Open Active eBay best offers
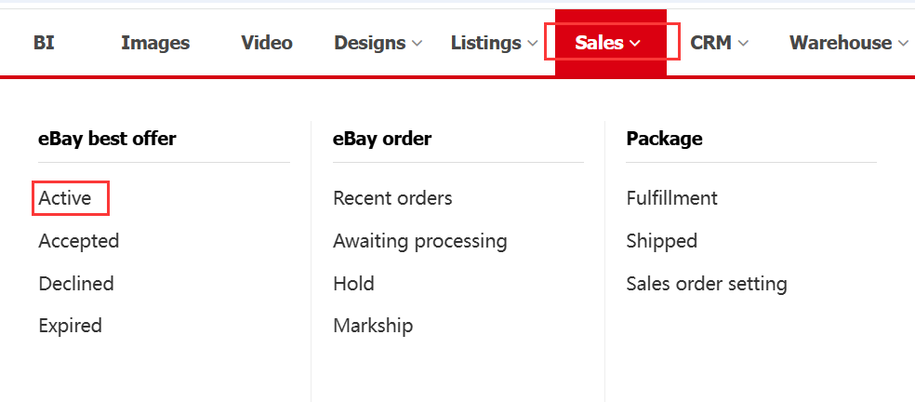The height and width of the screenshot is (402, 915). pyautogui.click(x=65, y=198)
